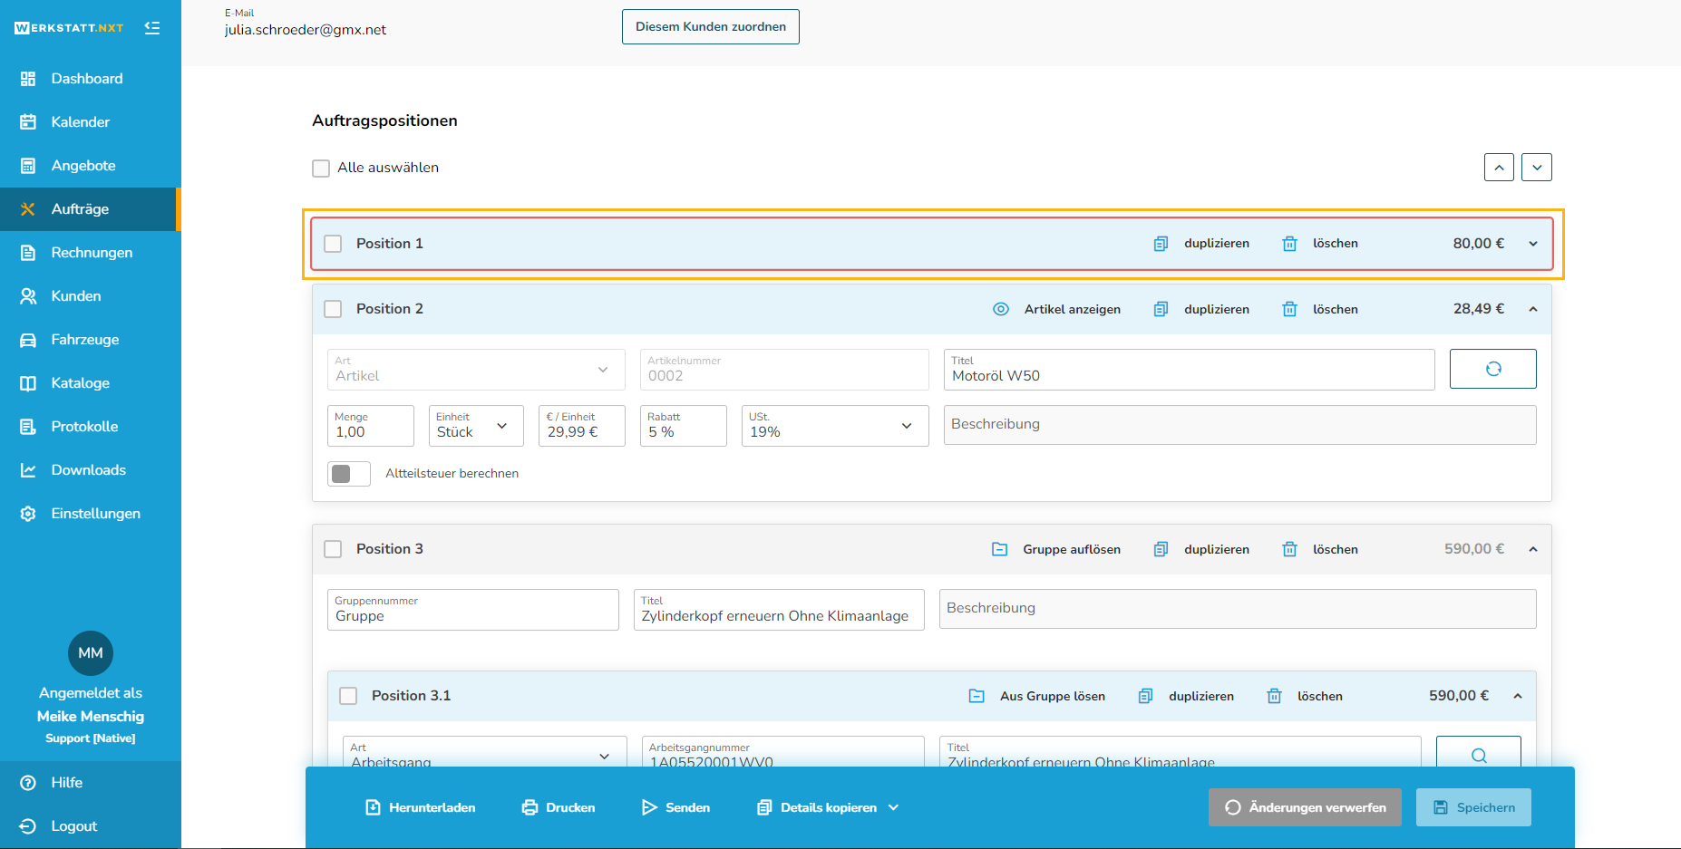Click the Kataloge book icon
Image resolution: width=1681 pixels, height=849 pixels.
click(x=28, y=383)
